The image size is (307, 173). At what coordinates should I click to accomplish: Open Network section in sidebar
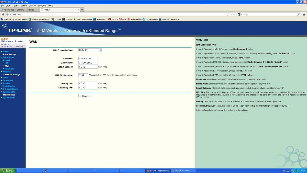(6, 60)
